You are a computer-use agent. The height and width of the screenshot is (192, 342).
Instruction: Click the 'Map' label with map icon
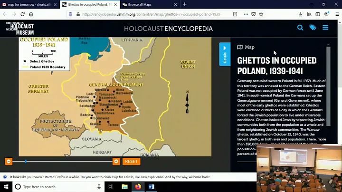tap(246, 47)
